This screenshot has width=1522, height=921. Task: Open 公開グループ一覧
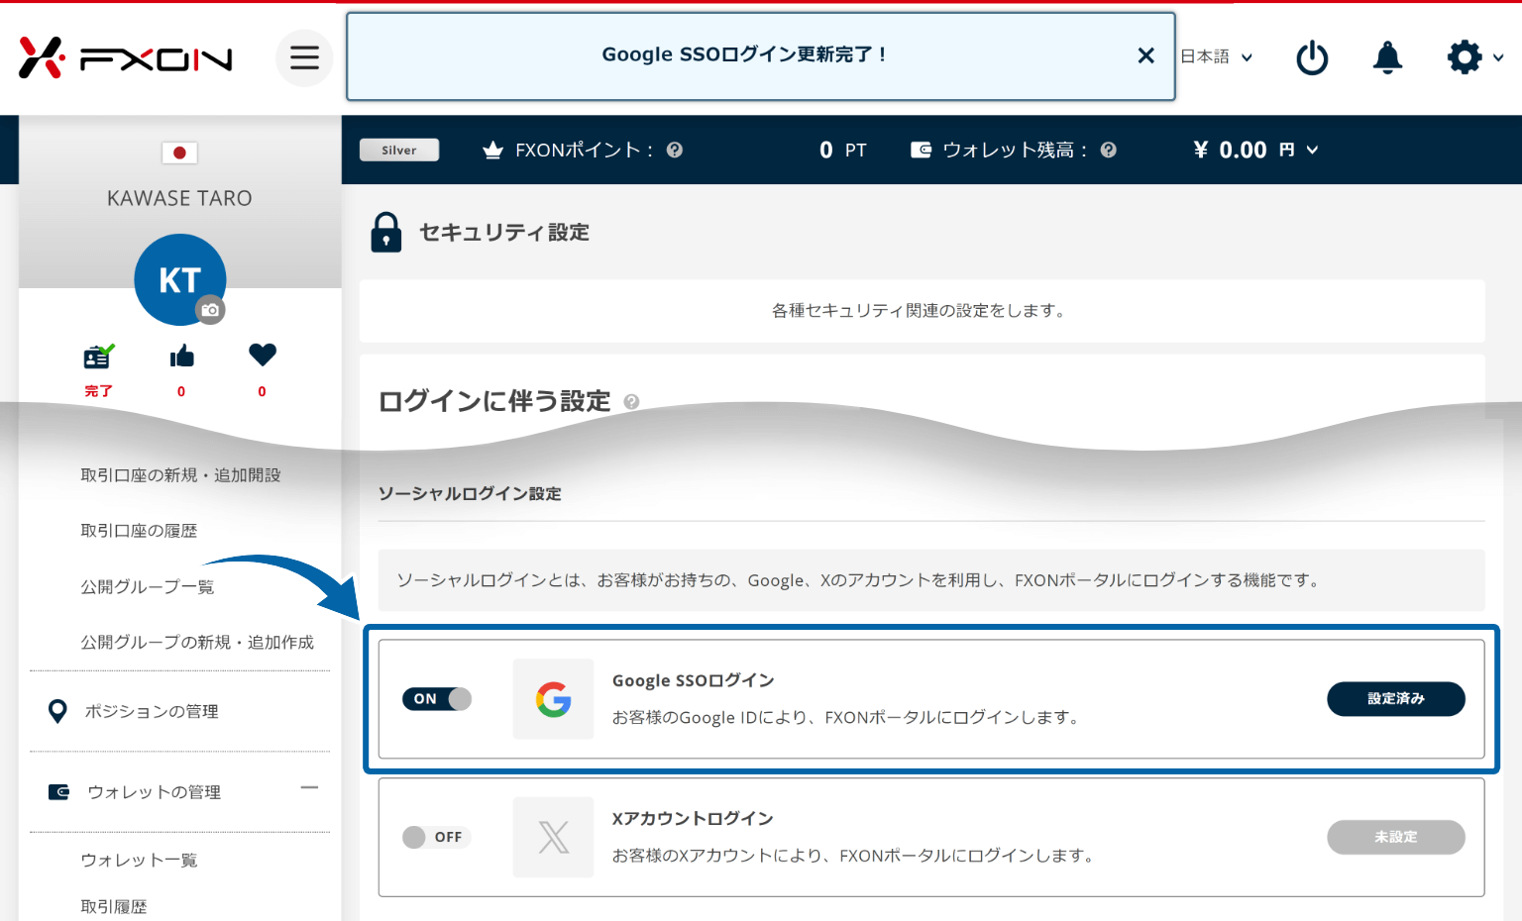pyautogui.click(x=147, y=587)
